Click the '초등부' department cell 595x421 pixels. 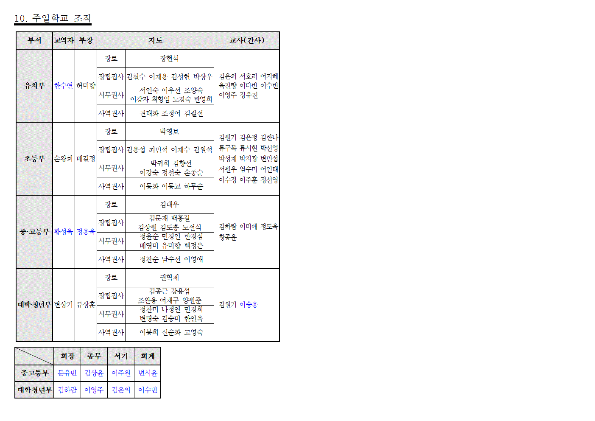34,159
